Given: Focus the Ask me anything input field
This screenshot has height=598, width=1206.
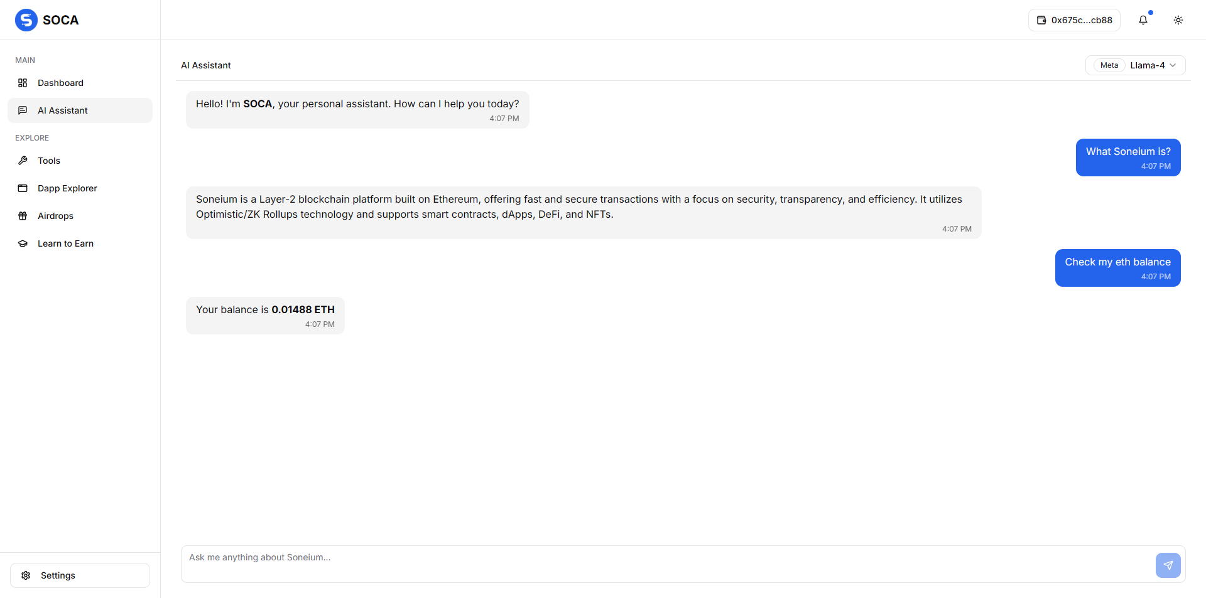Looking at the screenshot, I should (x=666, y=564).
